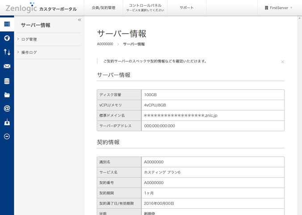Click the up-down arrows transfer icon
The width and height of the screenshot is (302, 215).
coord(7,52)
